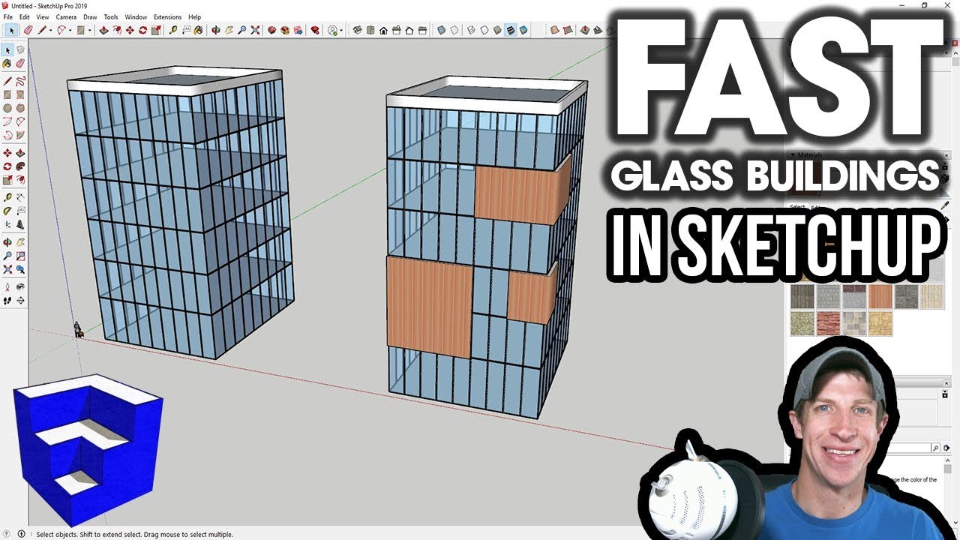Open the Camera menu
Image resolution: width=960 pixels, height=540 pixels.
click(66, 16)
